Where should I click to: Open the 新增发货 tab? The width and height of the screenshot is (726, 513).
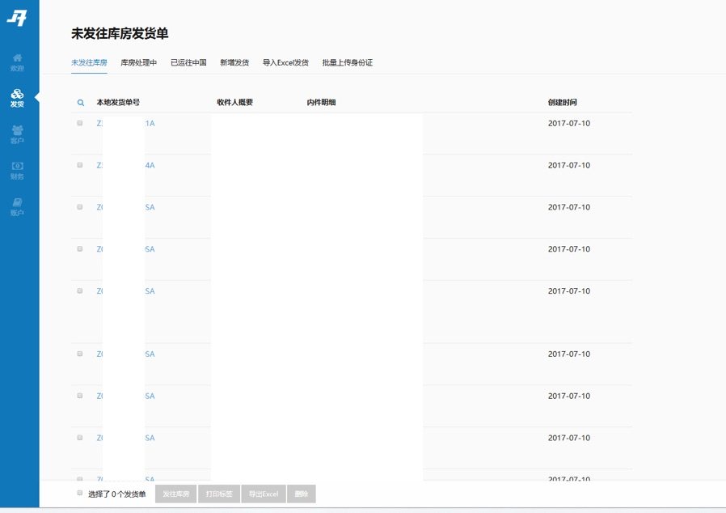234,62
